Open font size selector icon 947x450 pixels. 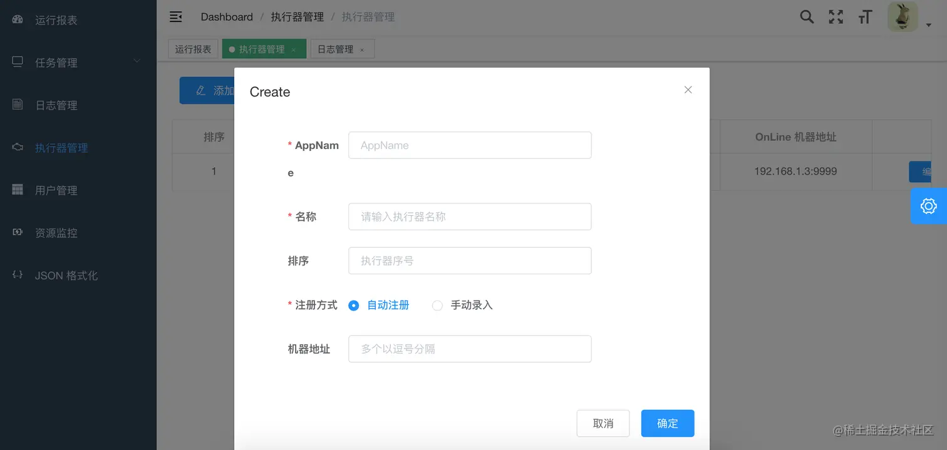[865, 17]
